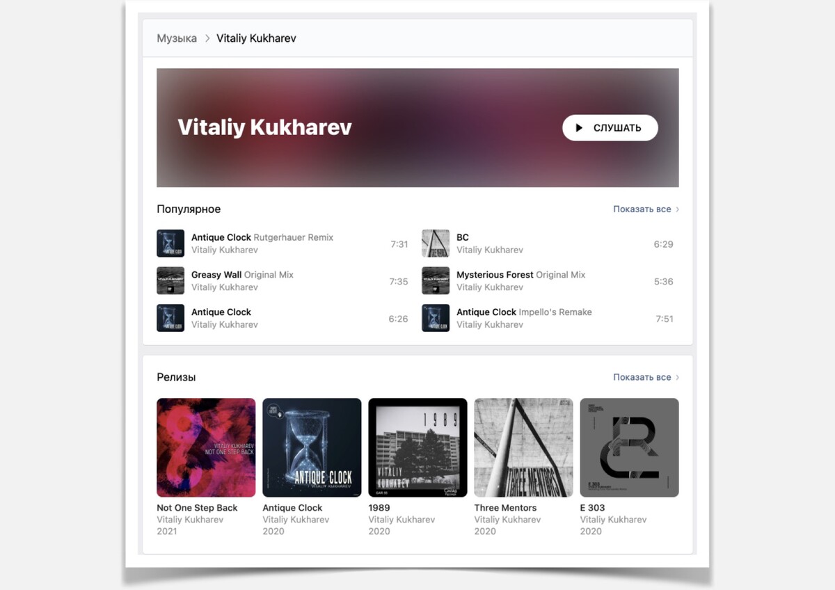The width and height of the screenshot is (835, 590).
Task: Click cover of plain Antique Clock track
Action: (x=170, y=318)
